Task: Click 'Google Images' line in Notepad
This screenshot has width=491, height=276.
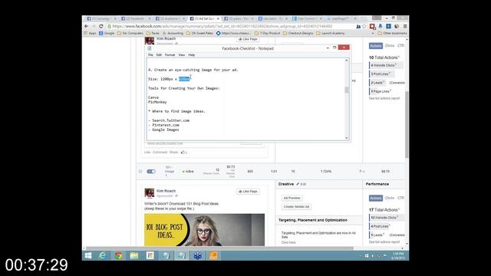Action: 163,130
